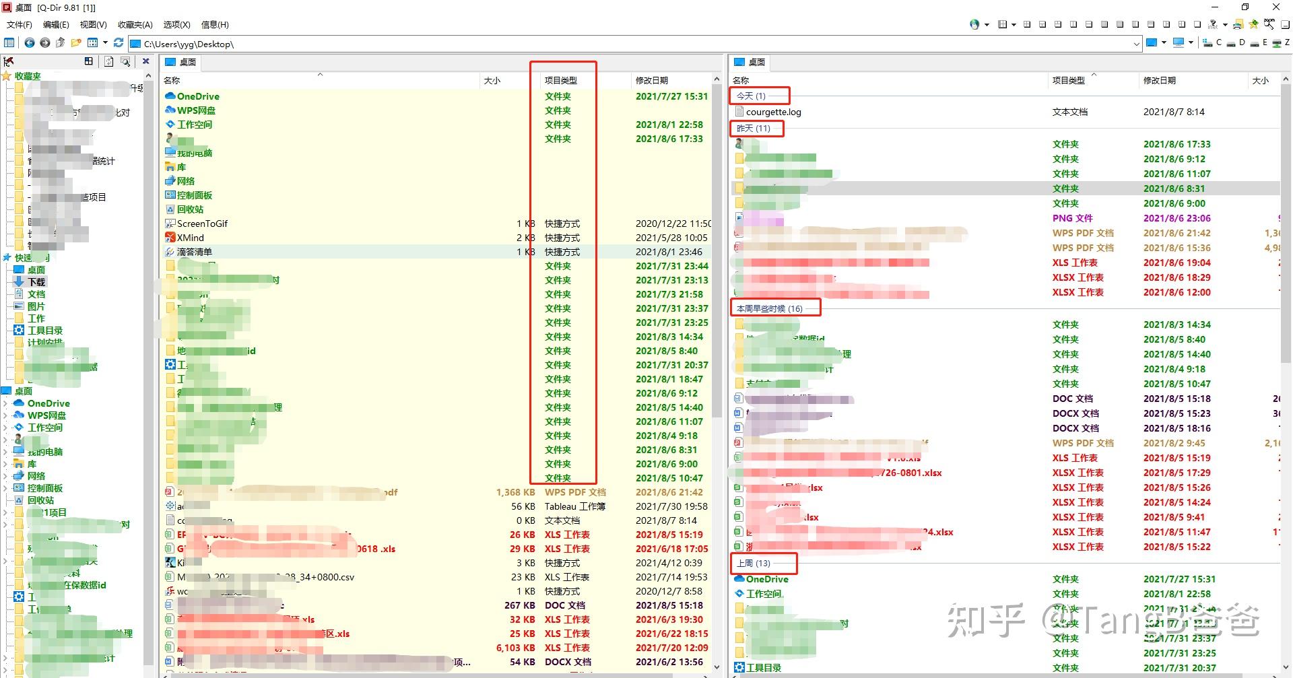Click the view mode calendar-grid icon
This screenshot has width=1293, height=678.
coord(93,42)
